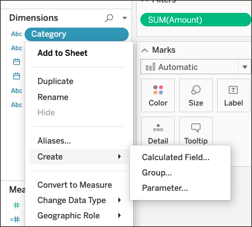Select the Category dimension pill
Viewport: 252px width, 227px height.
tap(77, 34)
